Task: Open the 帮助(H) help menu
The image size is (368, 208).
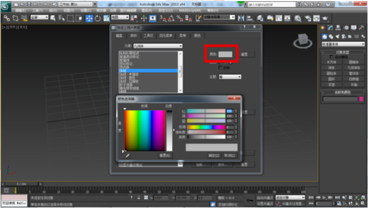Action: click(213, 11)
